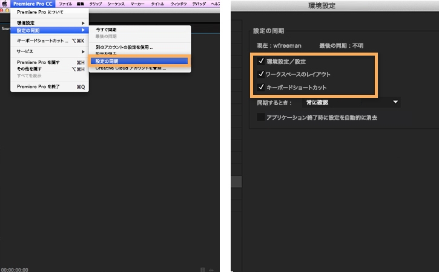This screenshot has width=439, height=272.
Task: Expand the highlighted 設定の同期 menu entry
Action: click(x=50, y=30)
